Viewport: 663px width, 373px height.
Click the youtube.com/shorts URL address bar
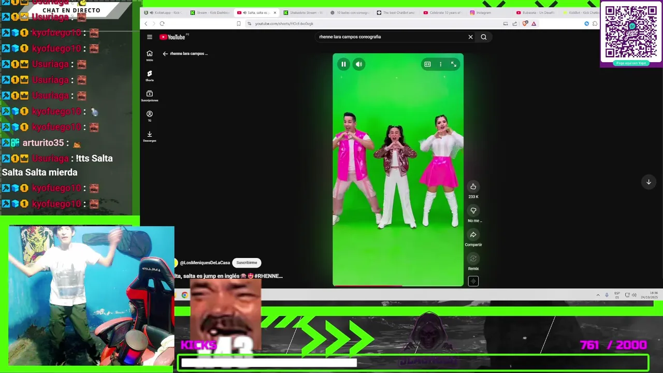pyautogui.click(x=284, y=23)
